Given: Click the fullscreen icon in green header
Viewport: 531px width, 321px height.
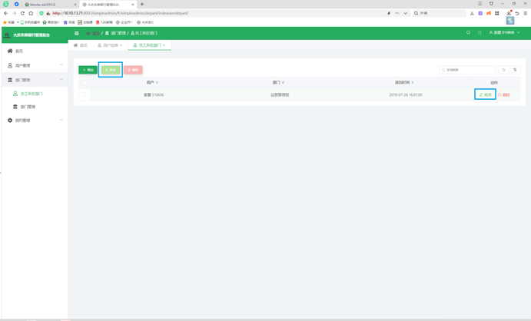Looking at the screenshot, I should (480, 33).
